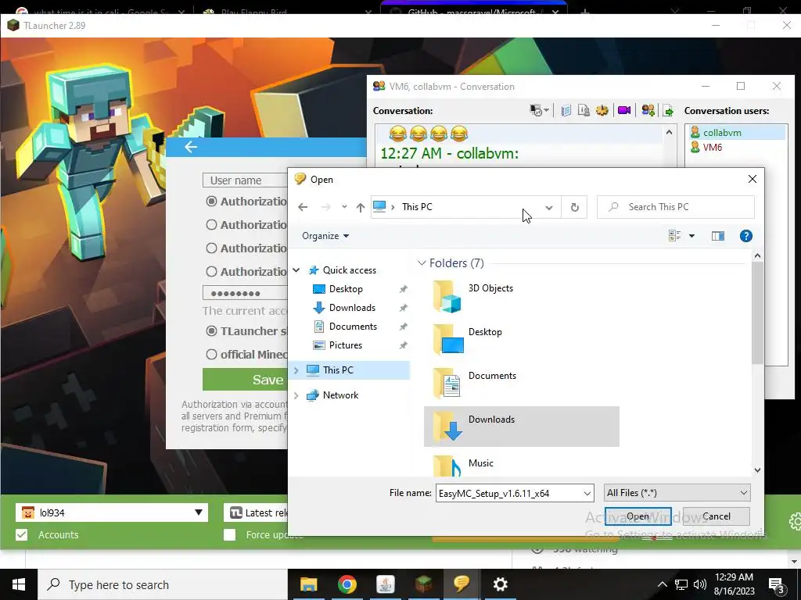Viewport: 801px width, 600px height.
Task: Click the back arrow in the Open dialog
Action: coord(303,207)
